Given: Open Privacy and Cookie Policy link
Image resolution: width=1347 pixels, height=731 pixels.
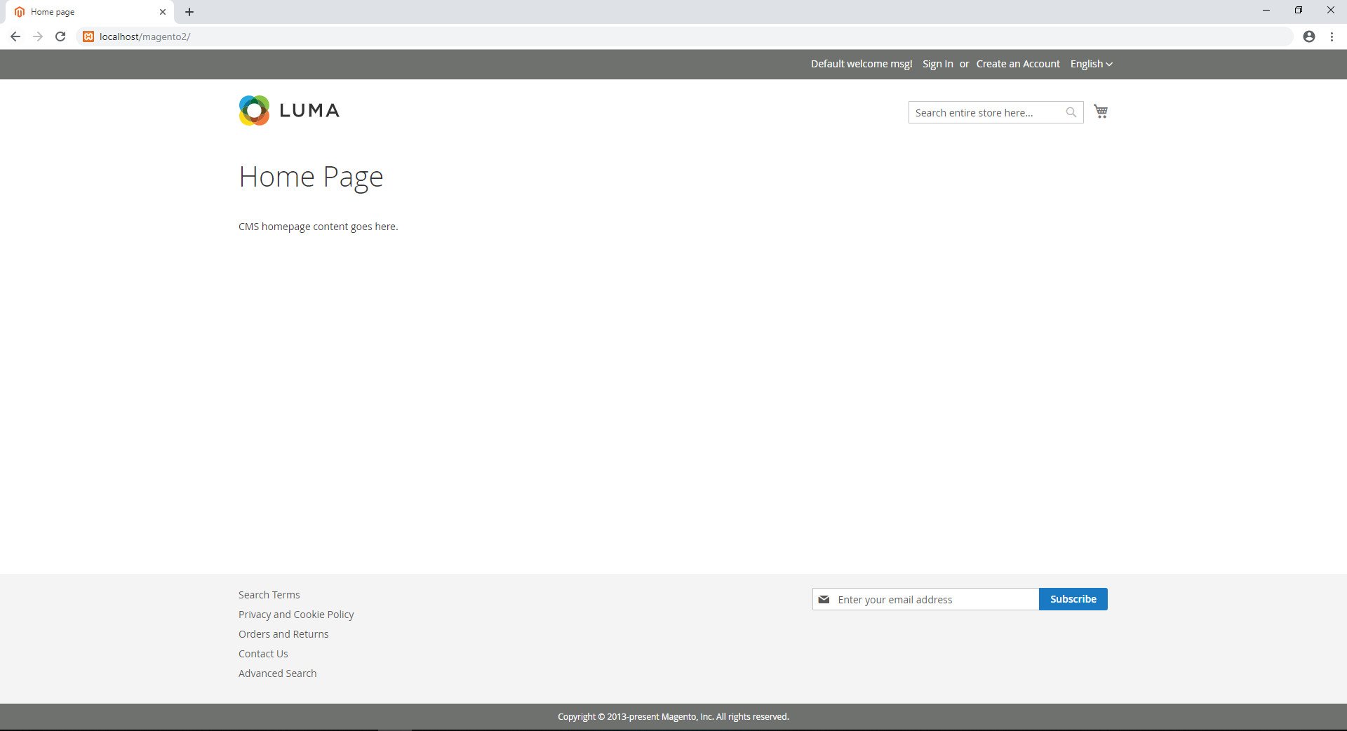Looking at the screenshot, I should 296,615.
